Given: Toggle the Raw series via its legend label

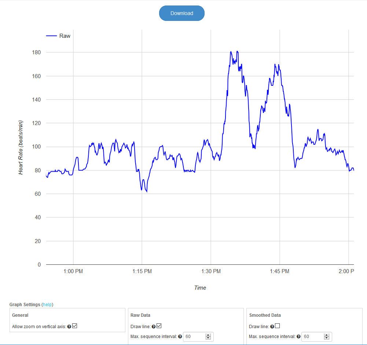Looking at the screenshot, I should pyautogui.click(x=65, y=36).
